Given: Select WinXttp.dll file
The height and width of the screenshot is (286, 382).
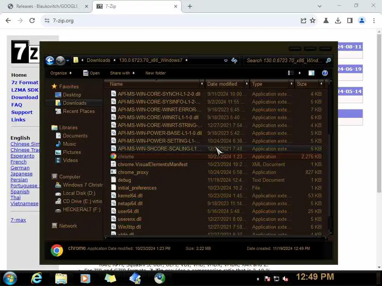Looking at the screenshot, I should point(216,227).
